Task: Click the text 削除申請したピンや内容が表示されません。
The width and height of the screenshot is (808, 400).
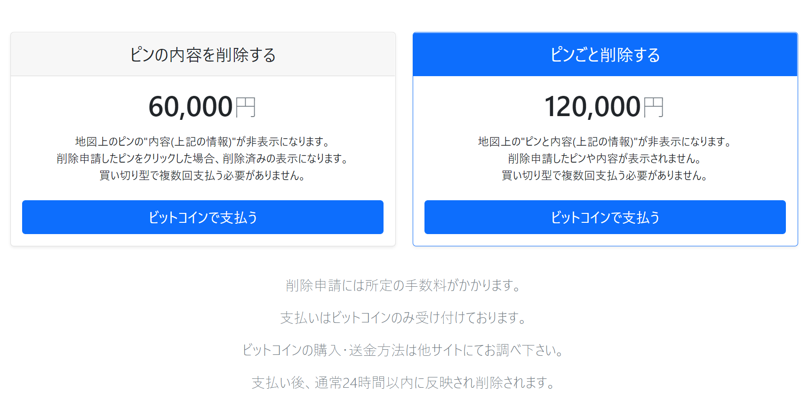Action: pyautogui.click(x=605, y=158)
